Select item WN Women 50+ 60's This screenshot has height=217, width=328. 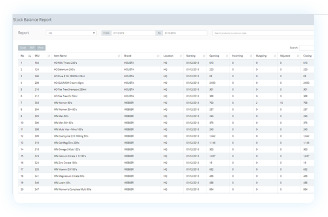click(65, 110)
